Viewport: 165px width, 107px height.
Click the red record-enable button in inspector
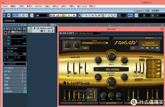point(5,33)
